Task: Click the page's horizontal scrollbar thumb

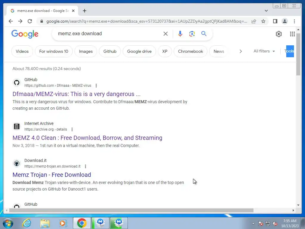Action: (131, 210)
